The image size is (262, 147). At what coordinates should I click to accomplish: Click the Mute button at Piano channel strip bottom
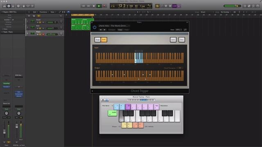[5, 142]
